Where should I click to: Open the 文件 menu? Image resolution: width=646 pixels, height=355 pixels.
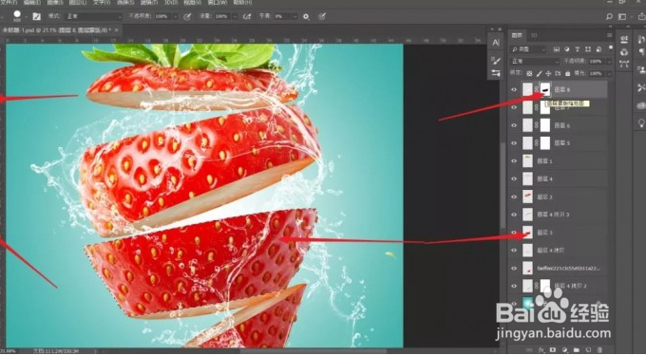tap(9, 3)
